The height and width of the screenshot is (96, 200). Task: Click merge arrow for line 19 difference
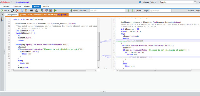click(x=101, y=42)
